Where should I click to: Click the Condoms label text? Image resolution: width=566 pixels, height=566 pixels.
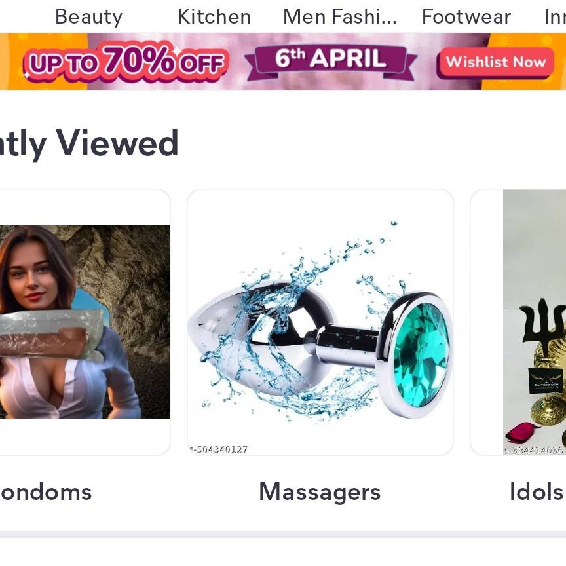click(46, 491)
